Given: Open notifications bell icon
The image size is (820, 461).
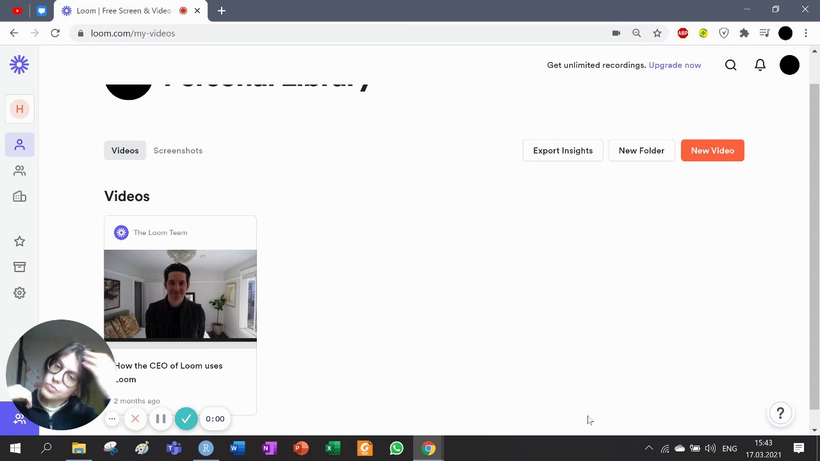Looking at the screenshot, I should pyautogui.click(x=760, y=65).
